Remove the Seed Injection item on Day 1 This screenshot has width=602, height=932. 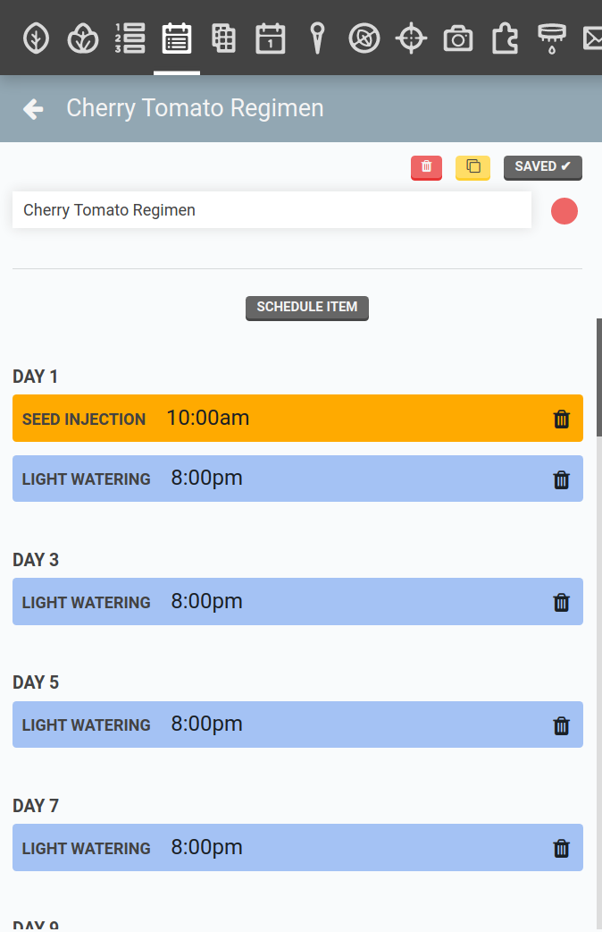pyautogui.click(x=561, y=419)
